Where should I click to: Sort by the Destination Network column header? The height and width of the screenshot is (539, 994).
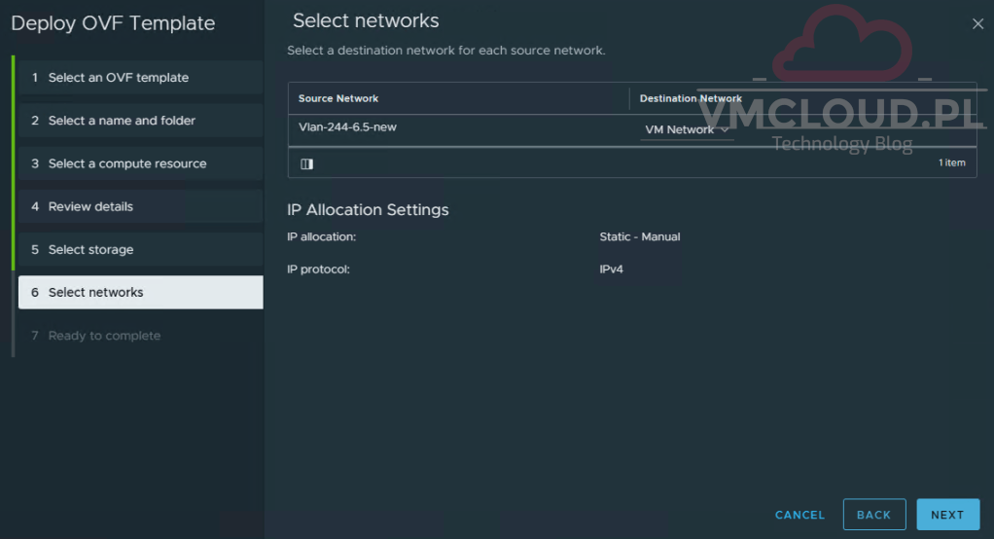point(691,98)
